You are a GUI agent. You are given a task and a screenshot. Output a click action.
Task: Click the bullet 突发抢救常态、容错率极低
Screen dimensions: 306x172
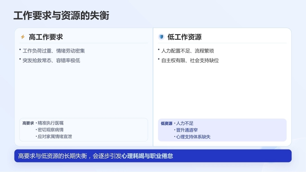point(51,60)
